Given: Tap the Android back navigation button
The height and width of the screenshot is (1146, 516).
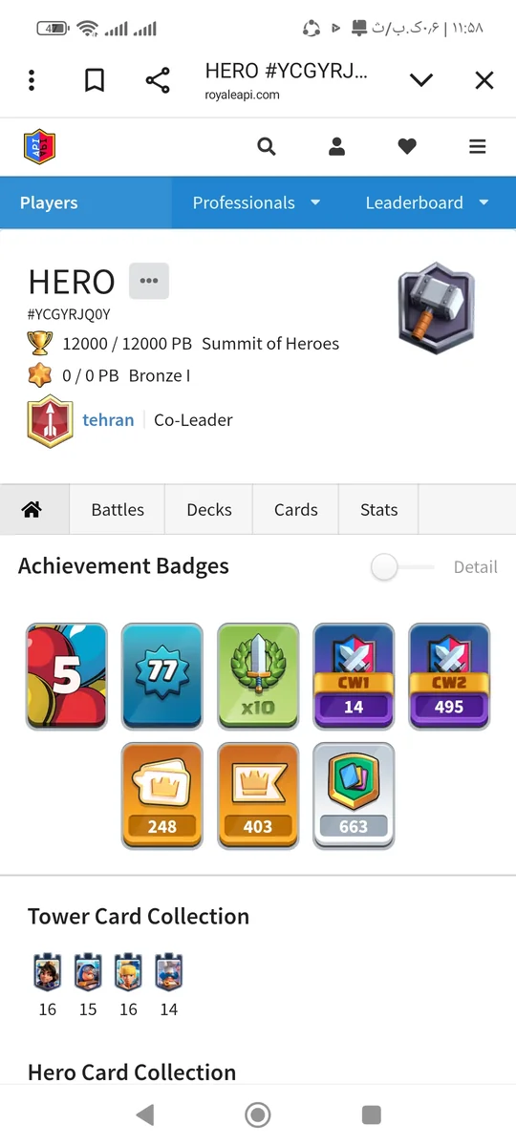Looking at the screenshot, I should [x=145, y=1114].
